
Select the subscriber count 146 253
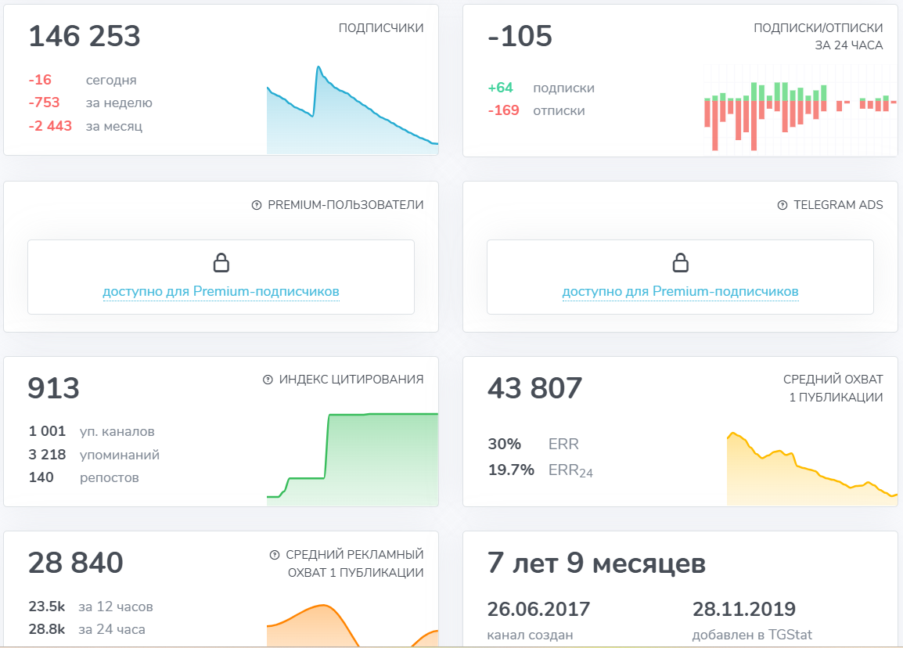tap(85, 36)
